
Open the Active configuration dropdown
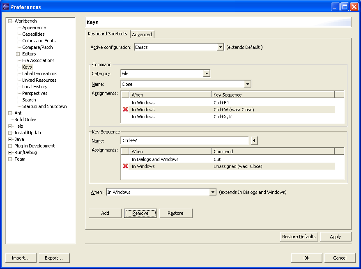220,47
